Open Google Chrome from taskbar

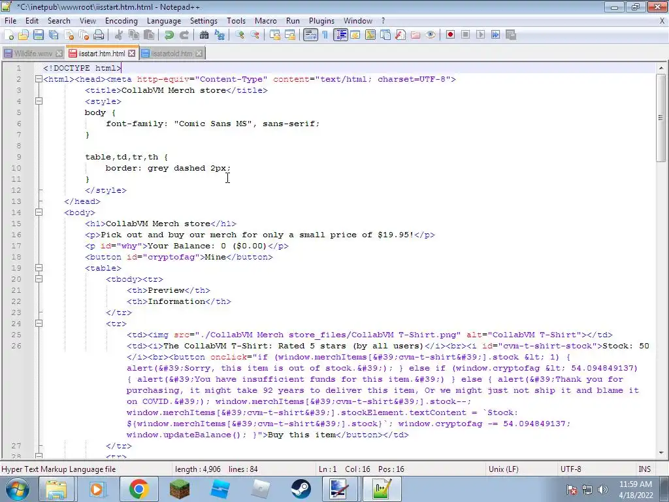[x=139, y=489]
